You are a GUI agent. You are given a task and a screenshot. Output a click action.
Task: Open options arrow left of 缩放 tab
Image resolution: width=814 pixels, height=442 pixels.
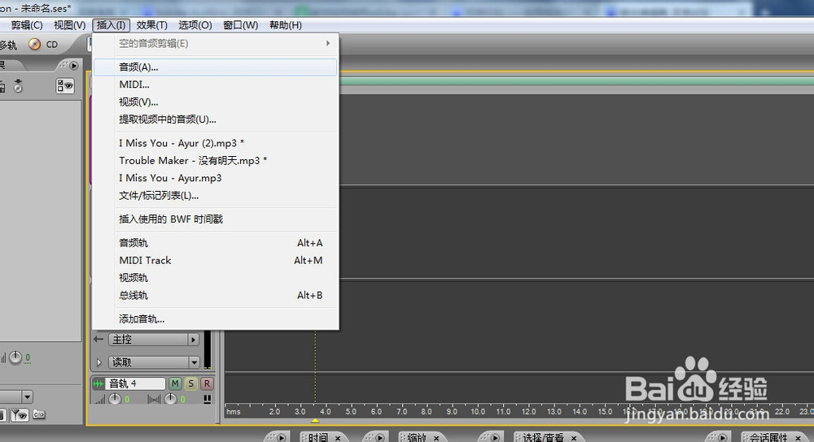point(380,438)
